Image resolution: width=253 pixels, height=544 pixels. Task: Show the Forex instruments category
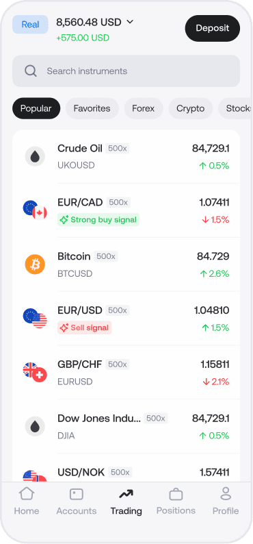coord(144,108)
